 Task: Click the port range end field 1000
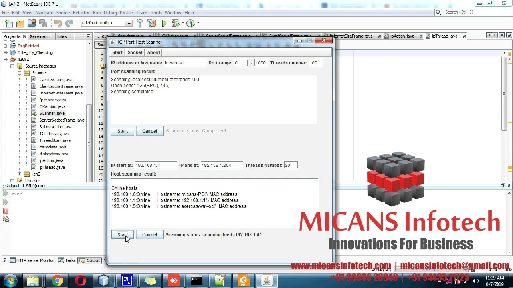pyautogui.click(x=261, y=63)
